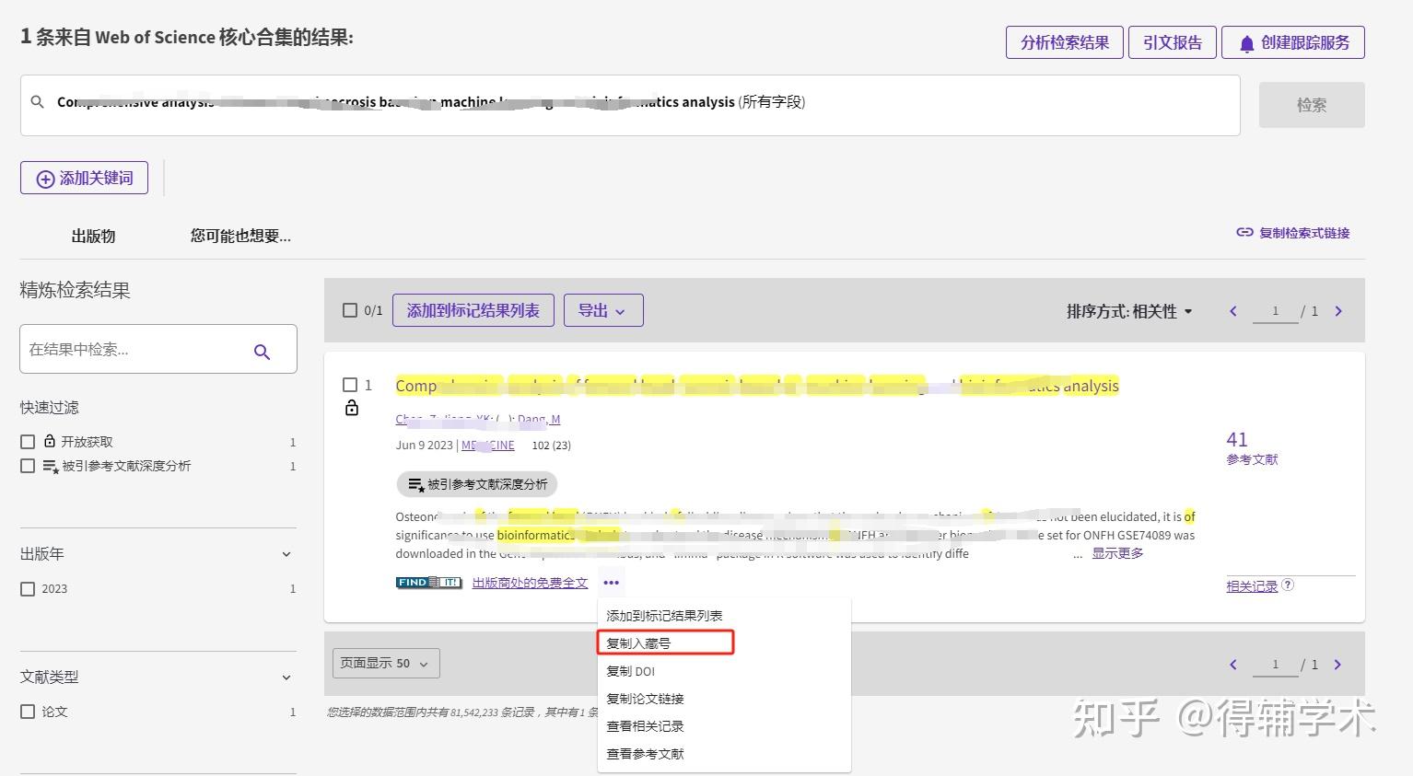Open the "..." more options icon under the article
This screenshot has height=776, width=1413.
click(x=612, y=582)
